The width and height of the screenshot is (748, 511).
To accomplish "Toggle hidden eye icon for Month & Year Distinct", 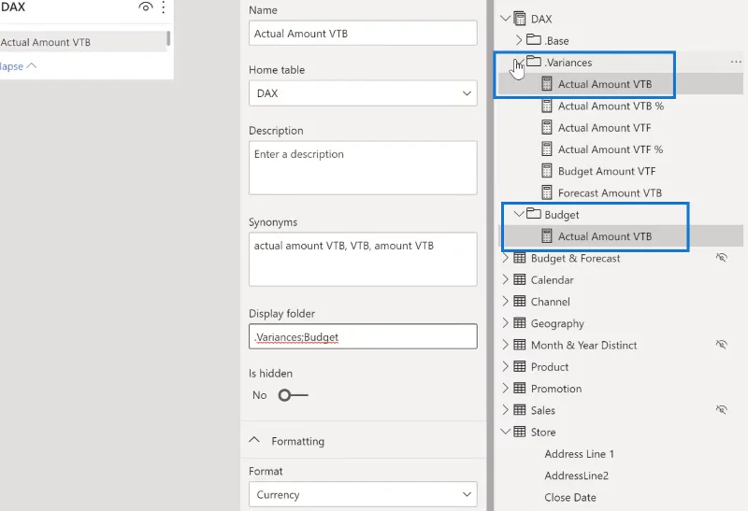I will coord(721,344).
